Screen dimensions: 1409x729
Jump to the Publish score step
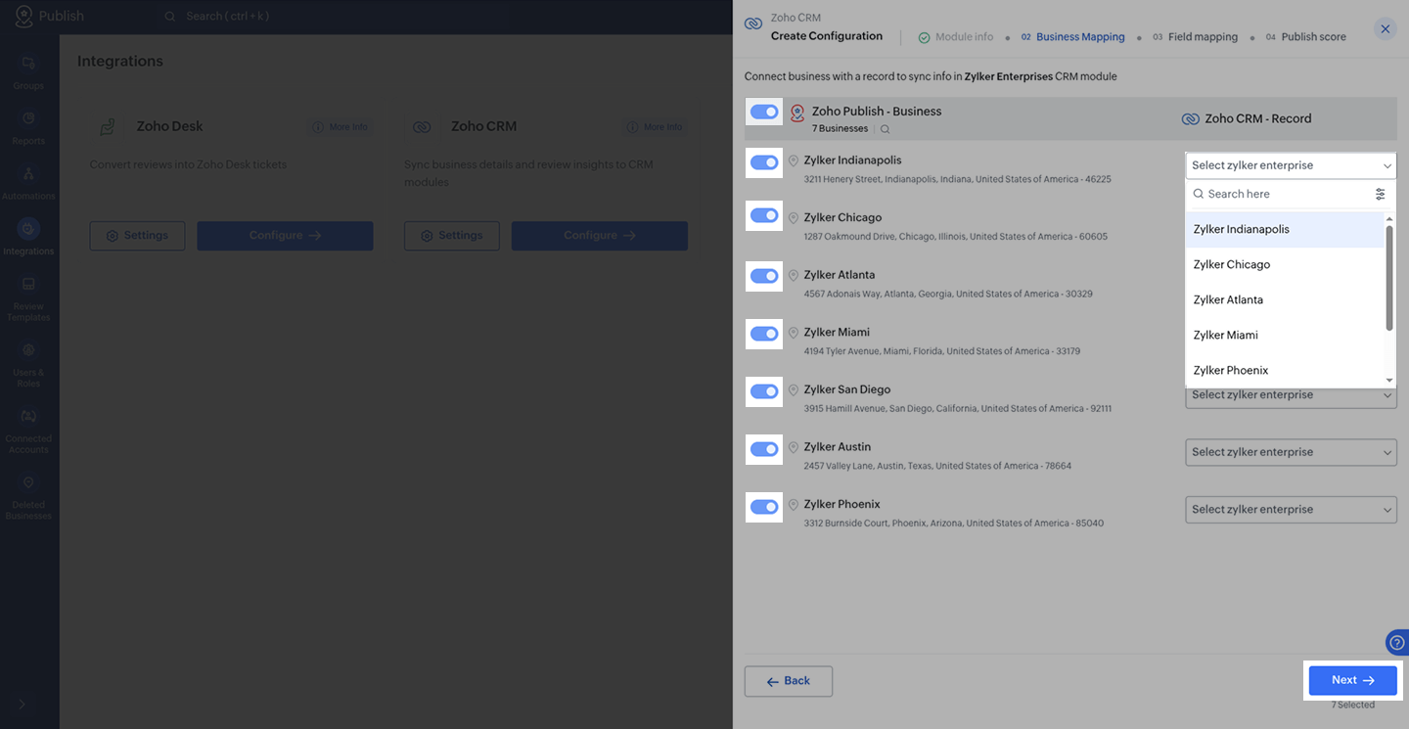[x=1306, y=37]
